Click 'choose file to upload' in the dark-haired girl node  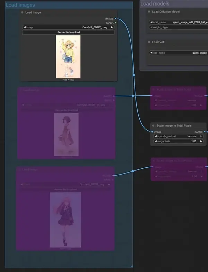(x=67, y=110)
